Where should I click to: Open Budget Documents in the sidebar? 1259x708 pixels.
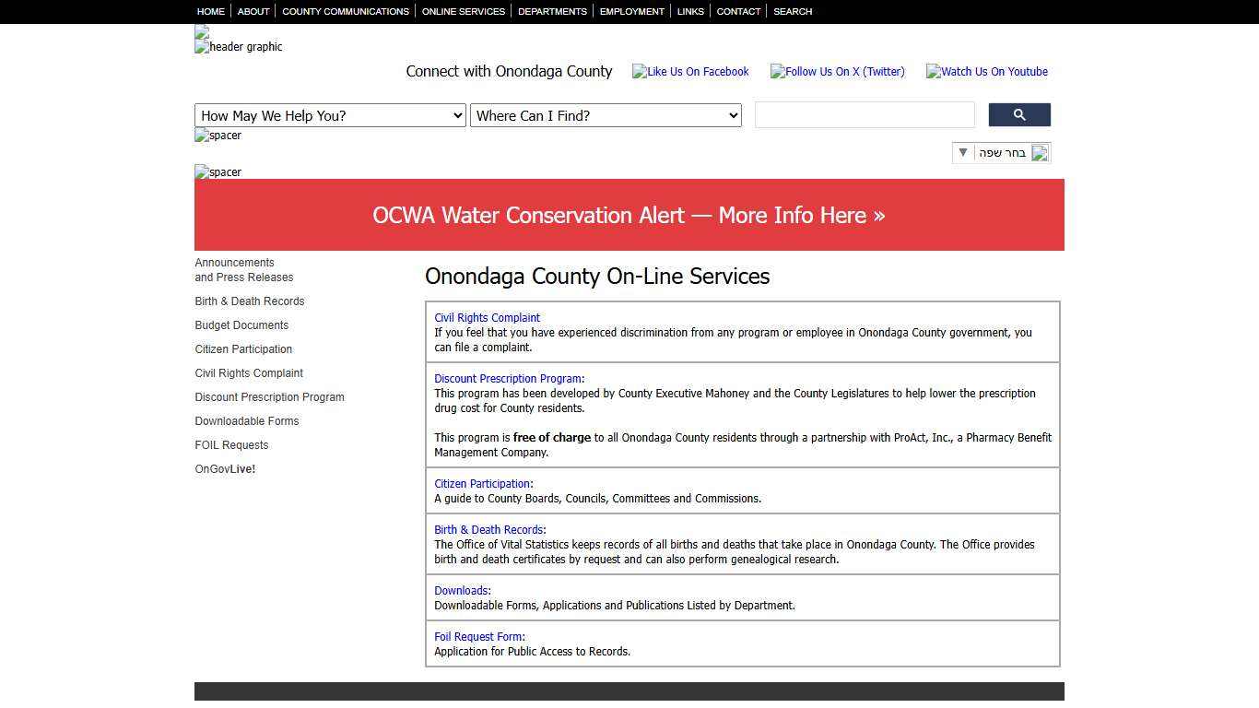click(x=241, y=325)
